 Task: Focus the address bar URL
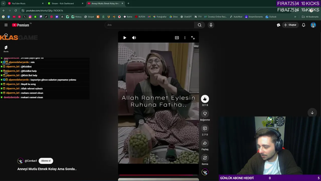[x=45, y=11]
